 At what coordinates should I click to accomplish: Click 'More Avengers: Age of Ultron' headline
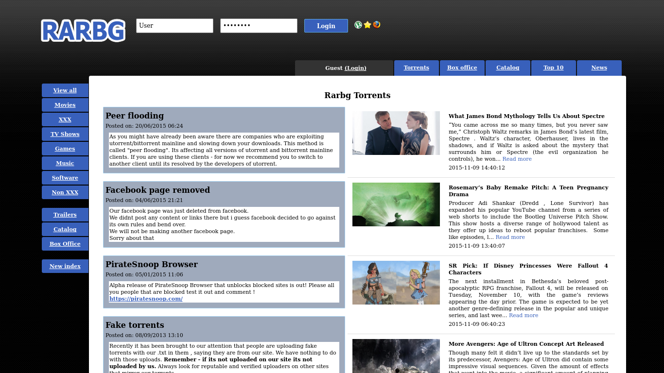coord(526,344)
